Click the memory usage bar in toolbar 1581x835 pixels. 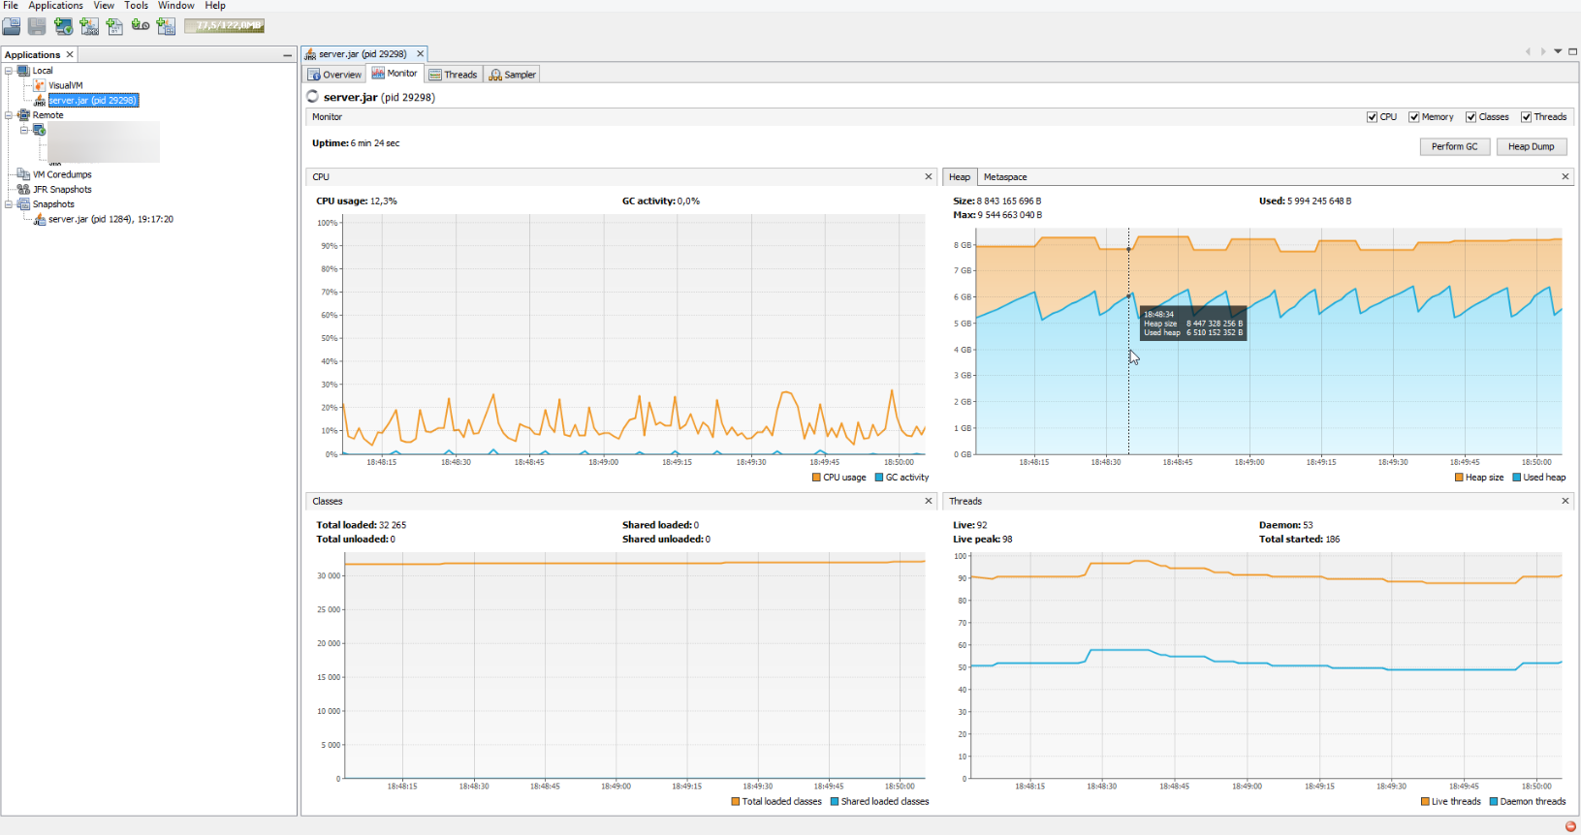224,26
